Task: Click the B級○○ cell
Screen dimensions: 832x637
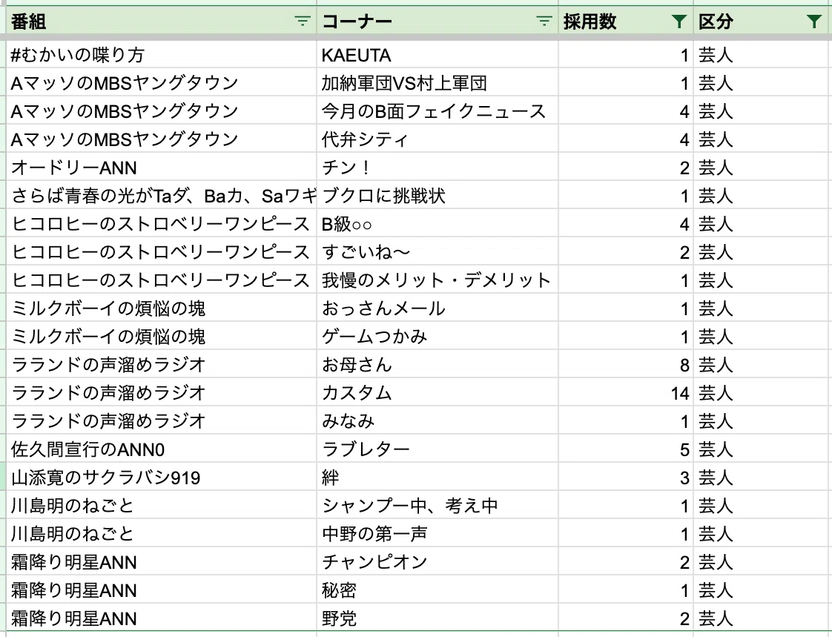Action: click(x=438, y=223)
